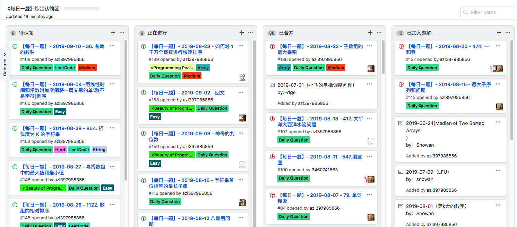Click note icon on 2019-06-24 card

401,123
